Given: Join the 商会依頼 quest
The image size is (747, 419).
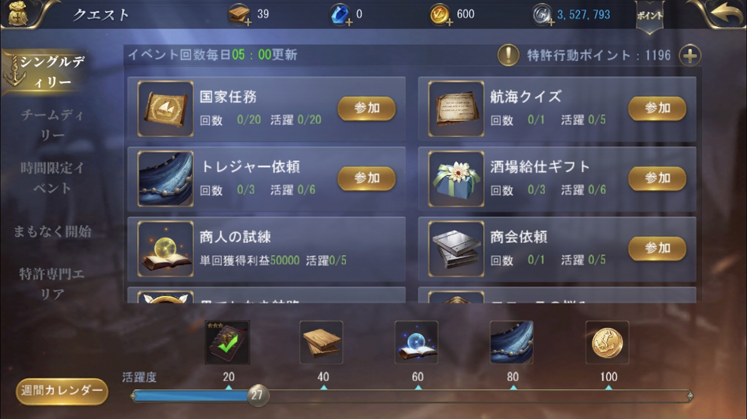Looking at the screenshot, I should pos(657,248).
